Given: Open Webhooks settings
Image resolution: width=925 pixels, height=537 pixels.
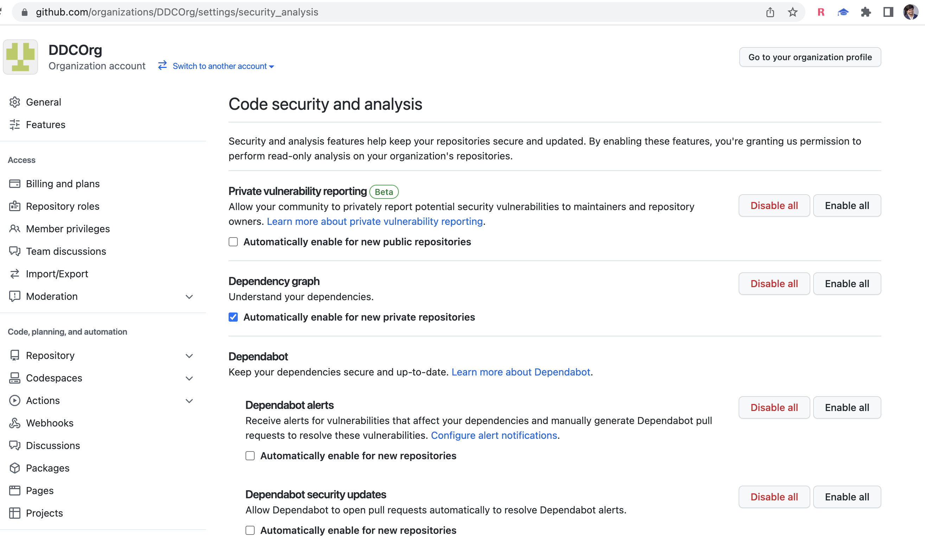Looking at the screenshot, I should [x=50, y=423].
